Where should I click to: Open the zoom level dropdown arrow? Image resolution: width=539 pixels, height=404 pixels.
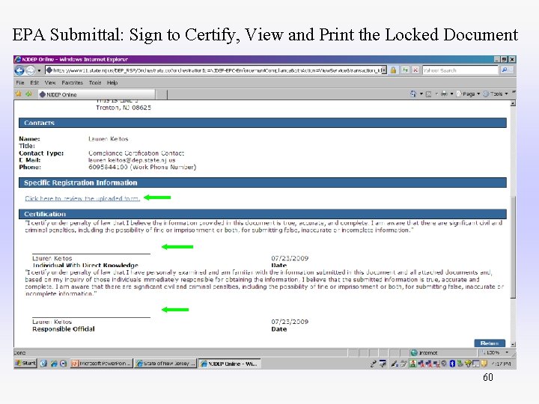pyautogui.click(x=507, y=352)
